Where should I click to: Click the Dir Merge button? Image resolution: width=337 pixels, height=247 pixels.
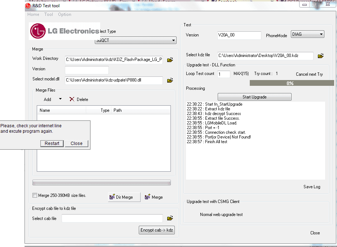coord(124,197)
